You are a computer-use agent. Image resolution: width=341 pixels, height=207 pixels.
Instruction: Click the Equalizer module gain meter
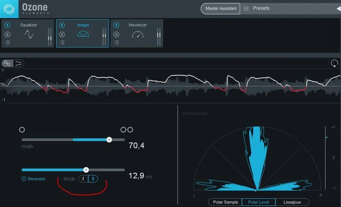pos(50,37)
